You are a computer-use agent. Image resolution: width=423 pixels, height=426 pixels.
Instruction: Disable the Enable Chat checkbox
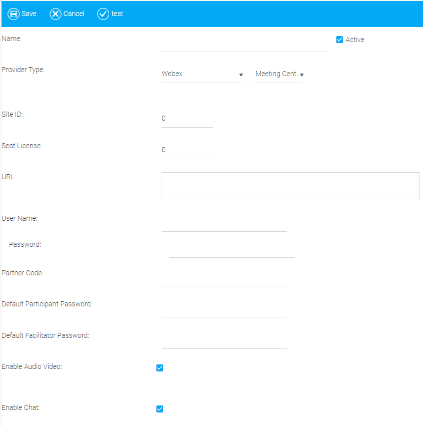(x=160, y=409)
